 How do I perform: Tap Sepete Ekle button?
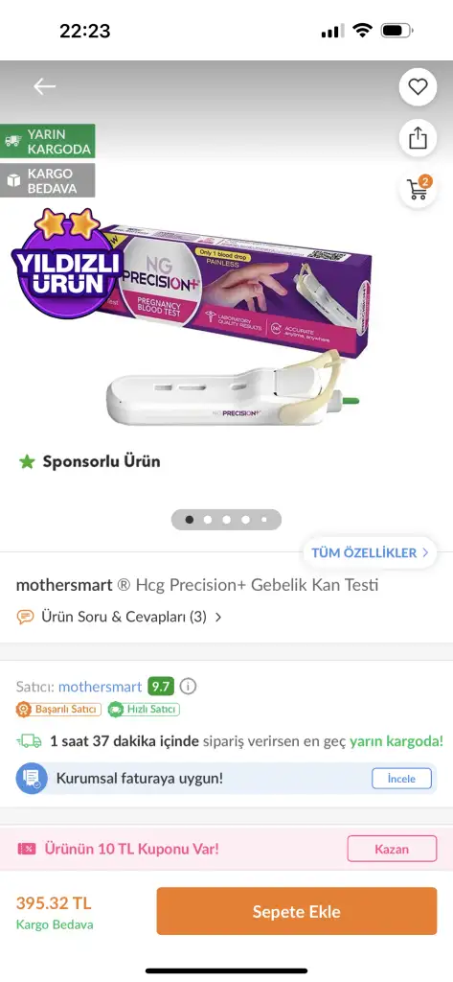pyautogui.click(x=297, y=911)
